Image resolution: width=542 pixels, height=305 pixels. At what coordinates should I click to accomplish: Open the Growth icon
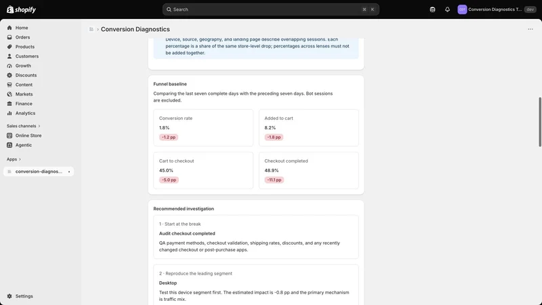9,66
